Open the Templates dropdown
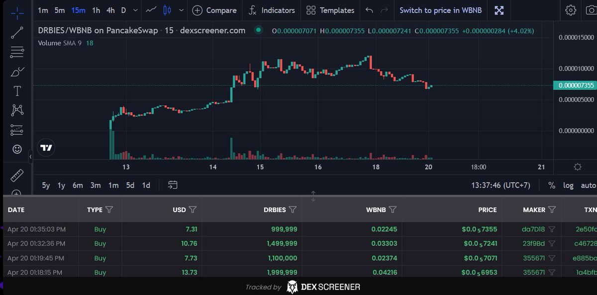This screenshot has width=597, height=295. click(330, 10)
